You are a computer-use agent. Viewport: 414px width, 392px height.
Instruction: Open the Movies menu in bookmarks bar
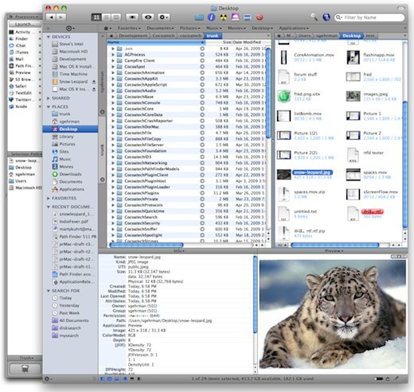(x=236, y=28)
